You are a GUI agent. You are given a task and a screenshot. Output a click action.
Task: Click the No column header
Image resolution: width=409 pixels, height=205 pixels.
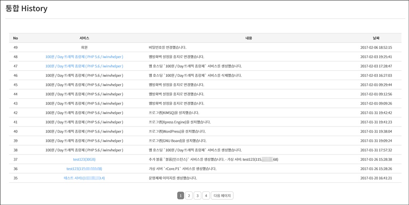pos(16,38)
